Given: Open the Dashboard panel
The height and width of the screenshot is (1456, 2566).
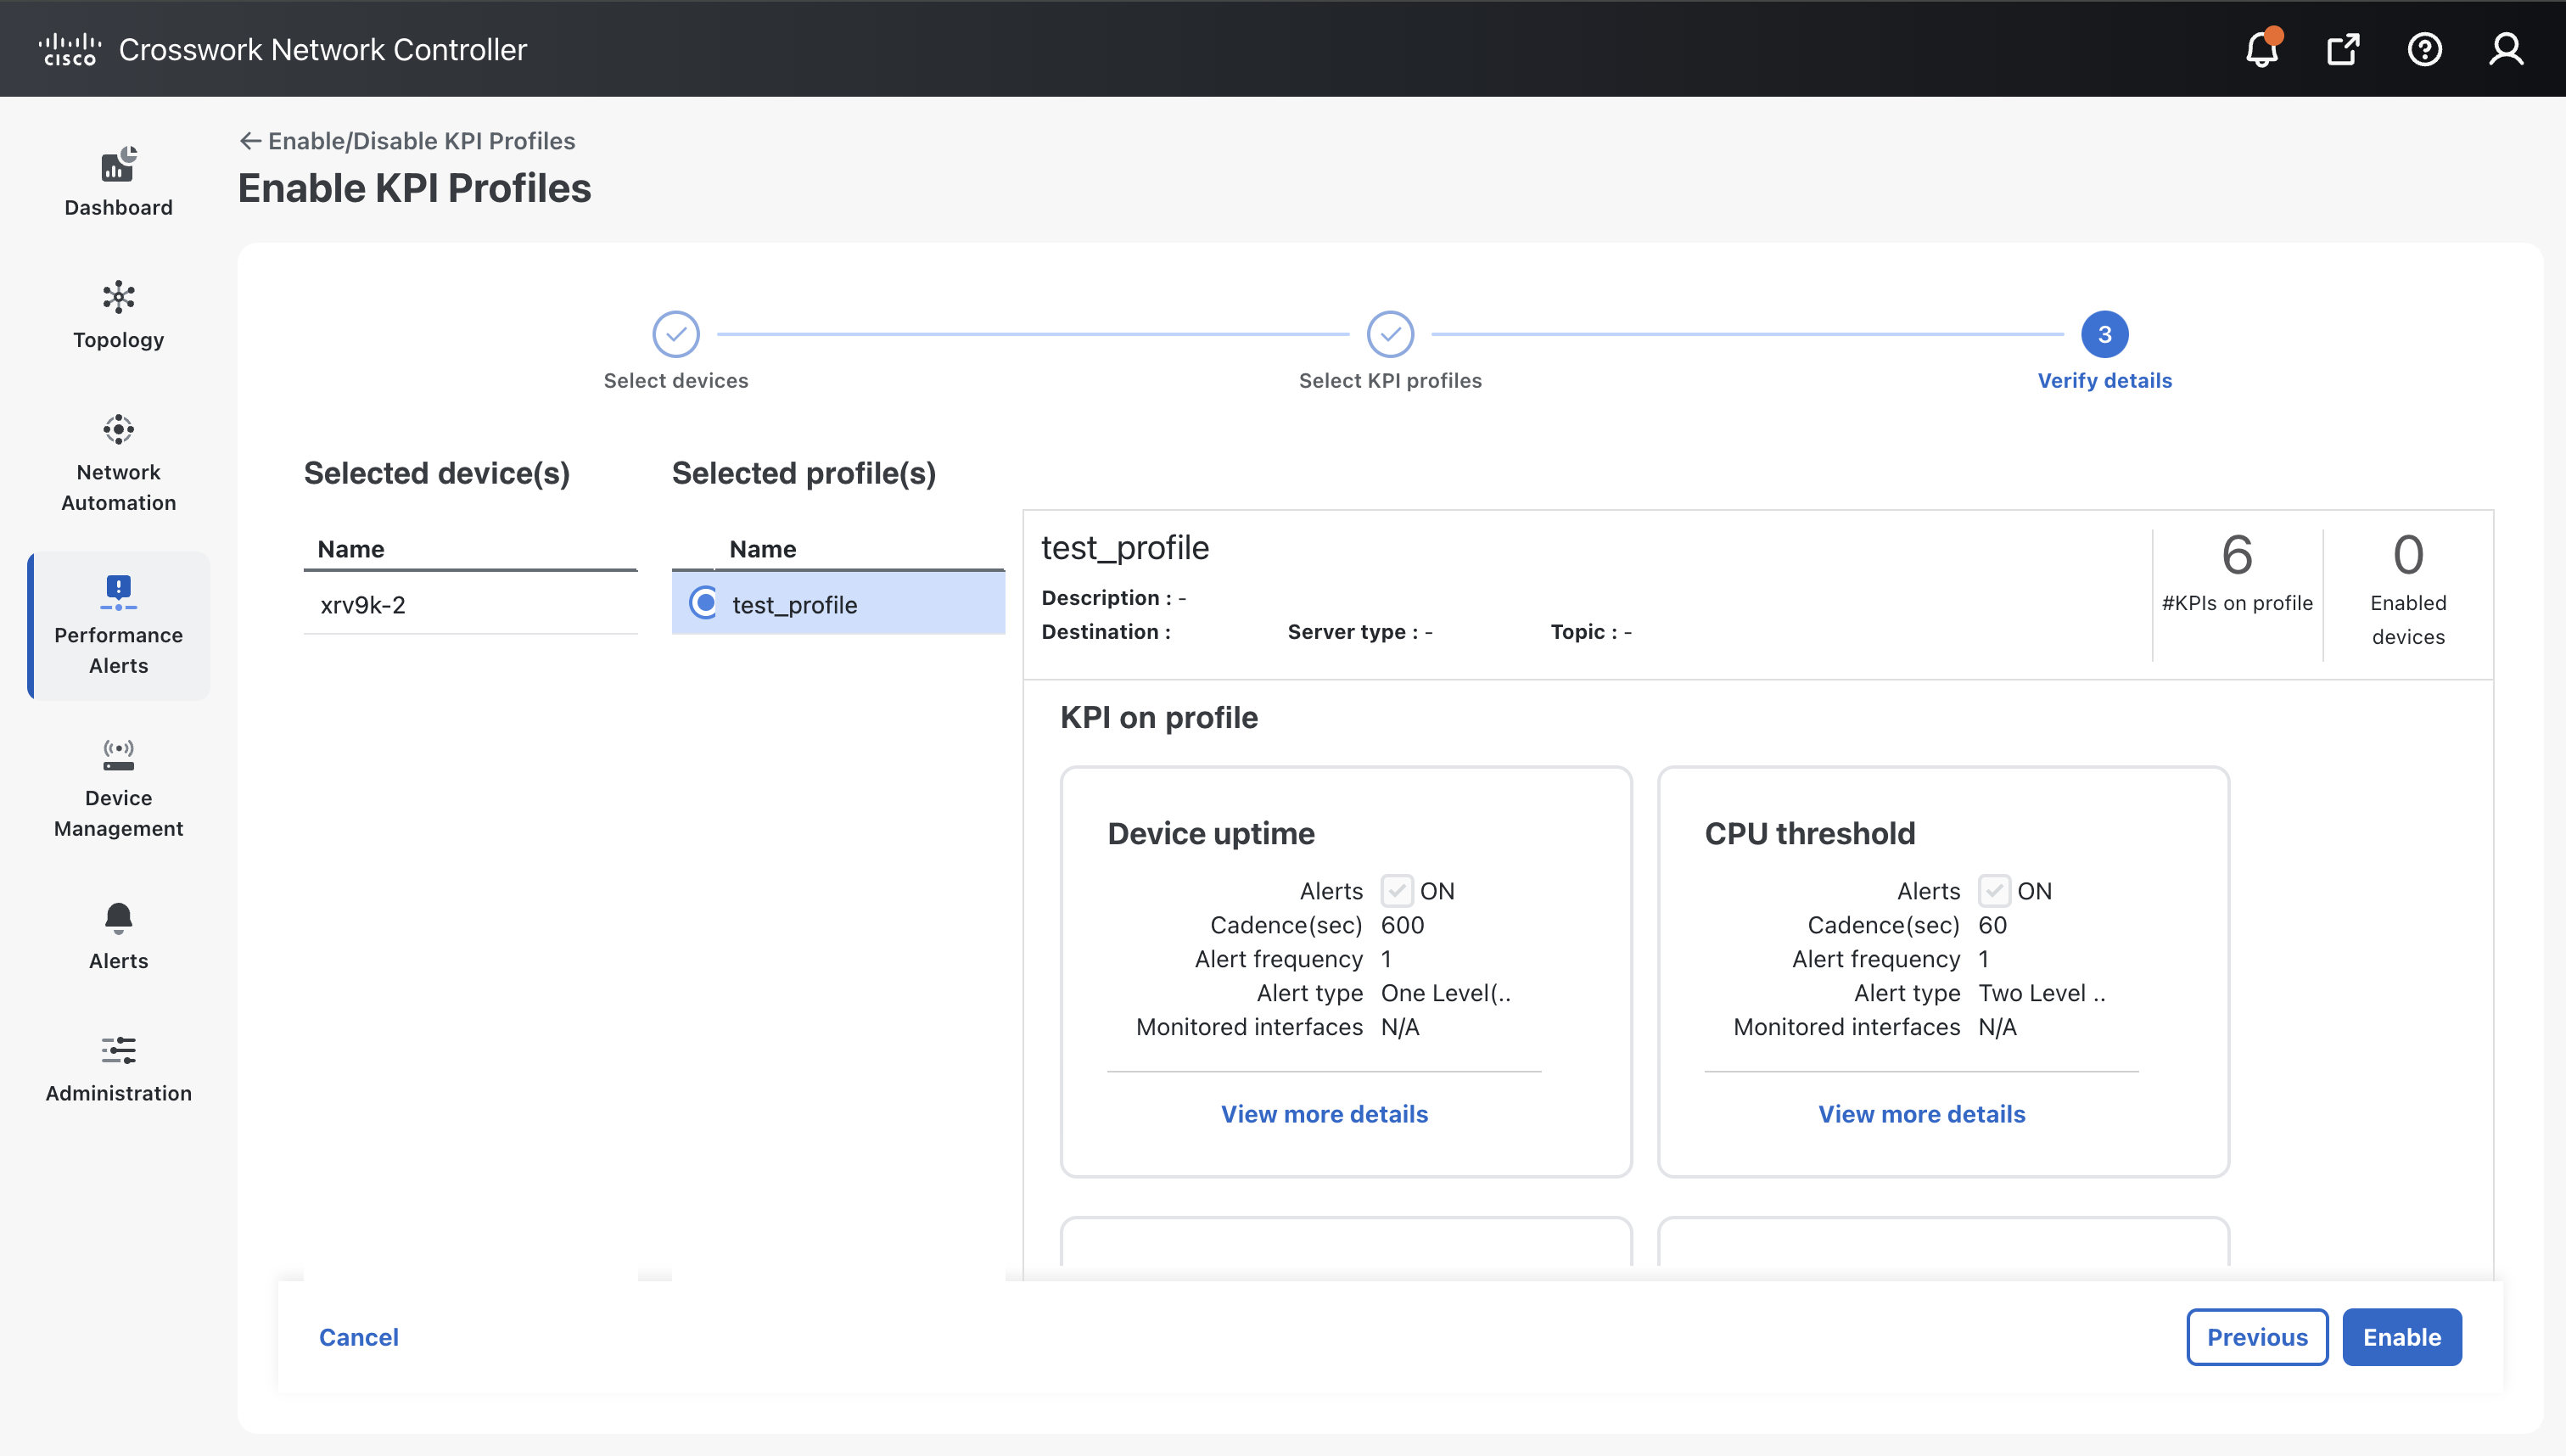Looking at the screenshot, I should coord(117,182).
